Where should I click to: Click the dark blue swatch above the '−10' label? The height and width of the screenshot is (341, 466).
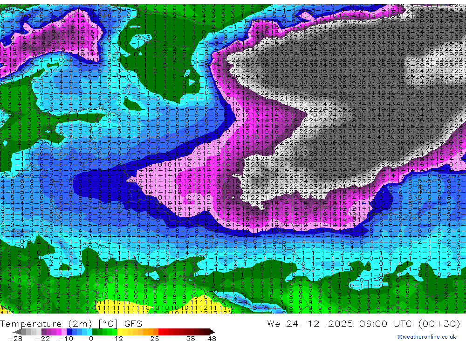[x=69, y=332]
